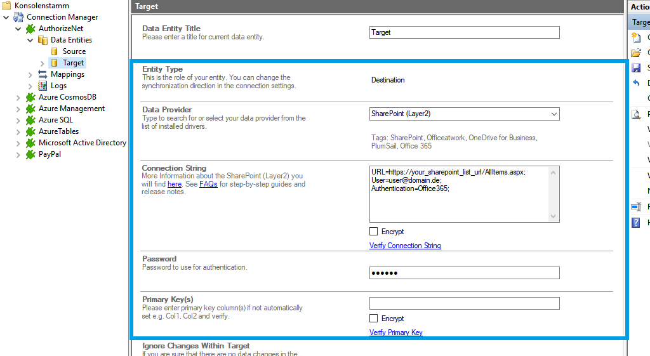Image resolution: width=650 pixels, height=356 pixels.
Task: Open the FAQs link
Action: tap(208, 184)
